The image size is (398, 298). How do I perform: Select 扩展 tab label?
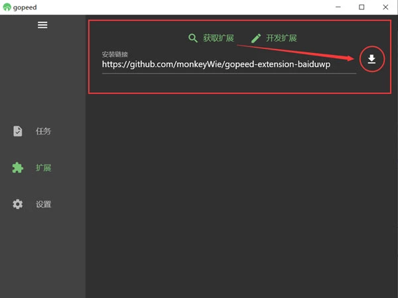pyautogui.click(x=43, y=168)
